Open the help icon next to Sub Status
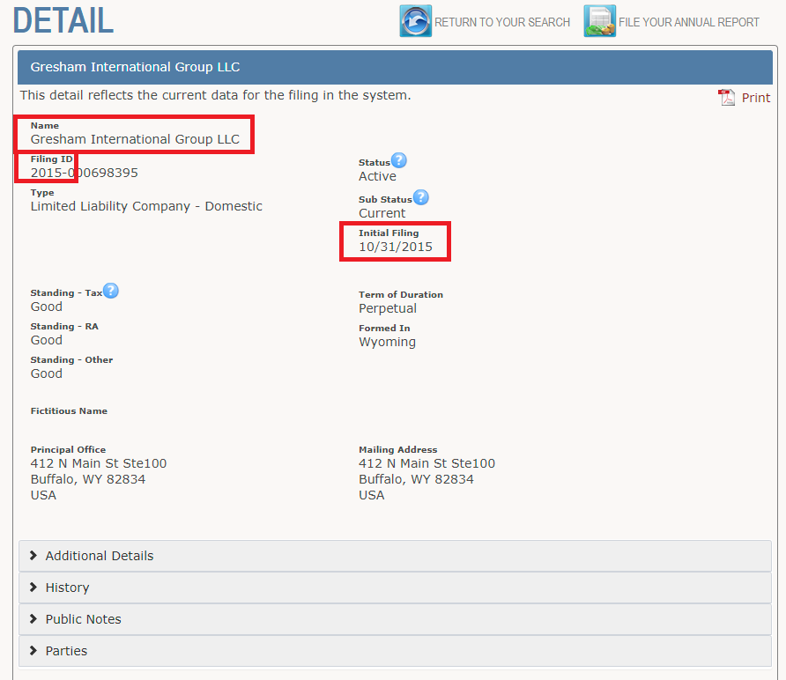Viewport: 786px width, 680px height. pos(421,197)
